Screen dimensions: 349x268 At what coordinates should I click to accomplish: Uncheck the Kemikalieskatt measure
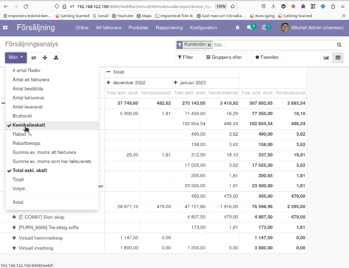[x=29, y=125]
